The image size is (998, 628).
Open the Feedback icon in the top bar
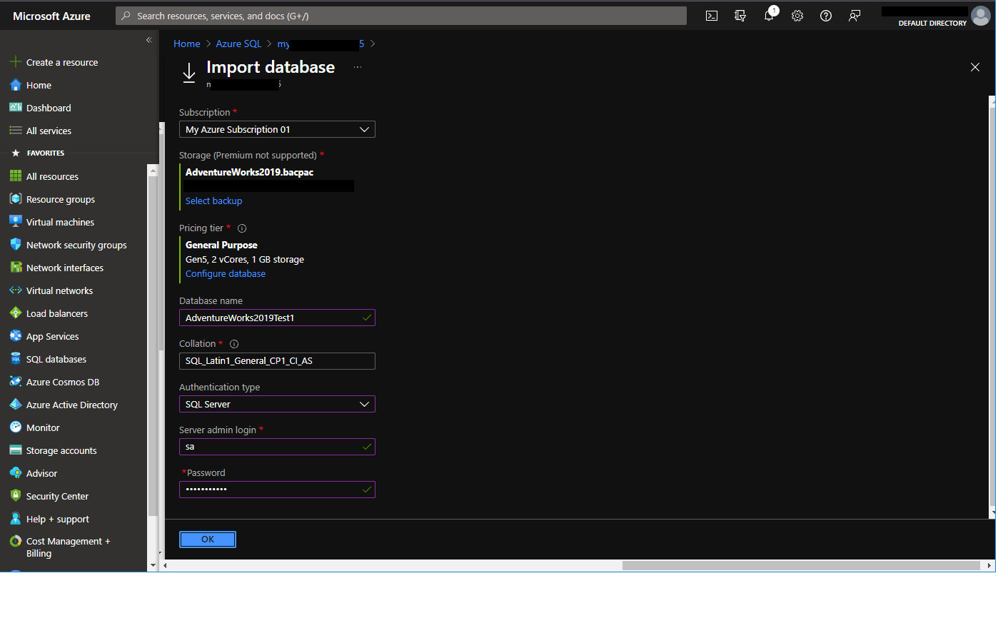(x=855, y=16)
